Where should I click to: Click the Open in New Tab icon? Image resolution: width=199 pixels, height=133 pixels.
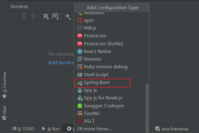coord(55,16)
